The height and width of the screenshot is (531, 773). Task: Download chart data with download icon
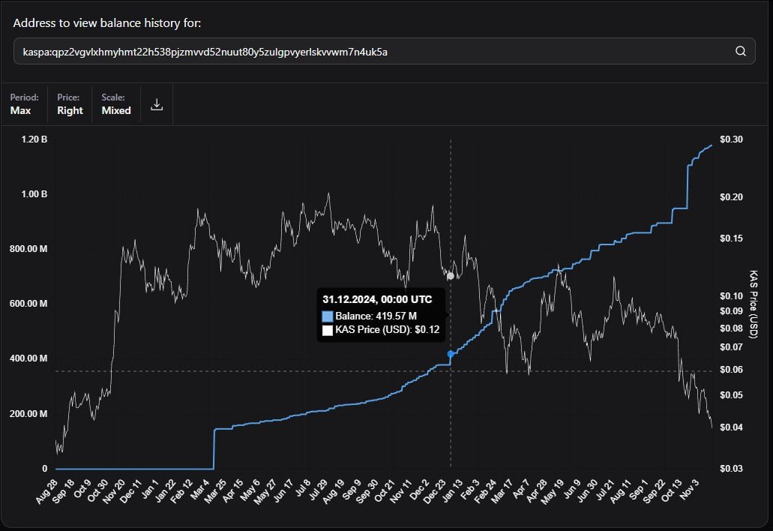[x=157, y=104]
